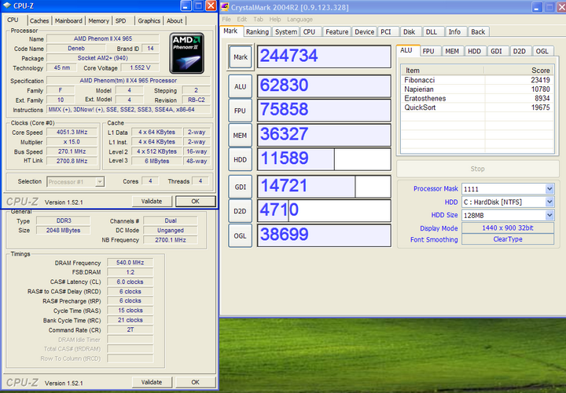
Task: Open the Back tab in CrystalMark
Action: (478, 32)
